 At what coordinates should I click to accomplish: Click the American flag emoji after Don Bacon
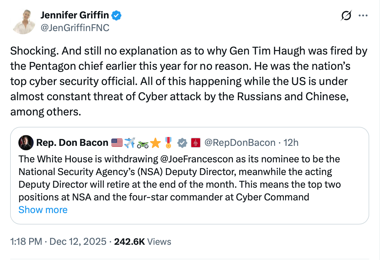[x=117, y=143]
